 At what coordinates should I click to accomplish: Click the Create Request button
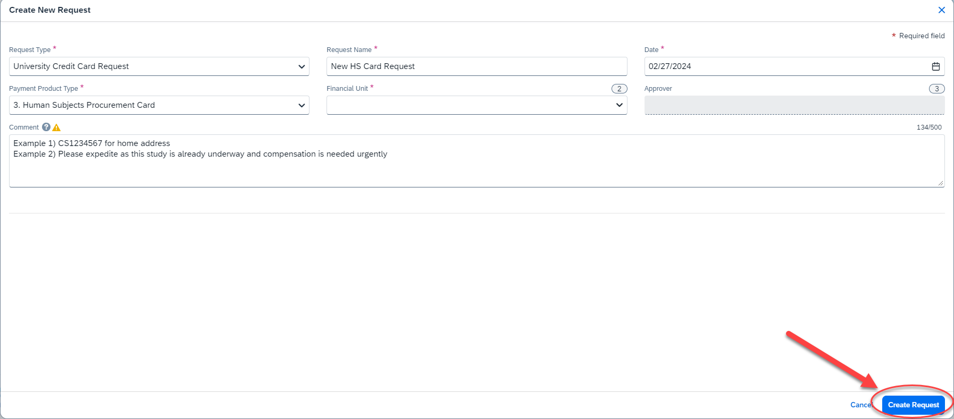[913, 405]
